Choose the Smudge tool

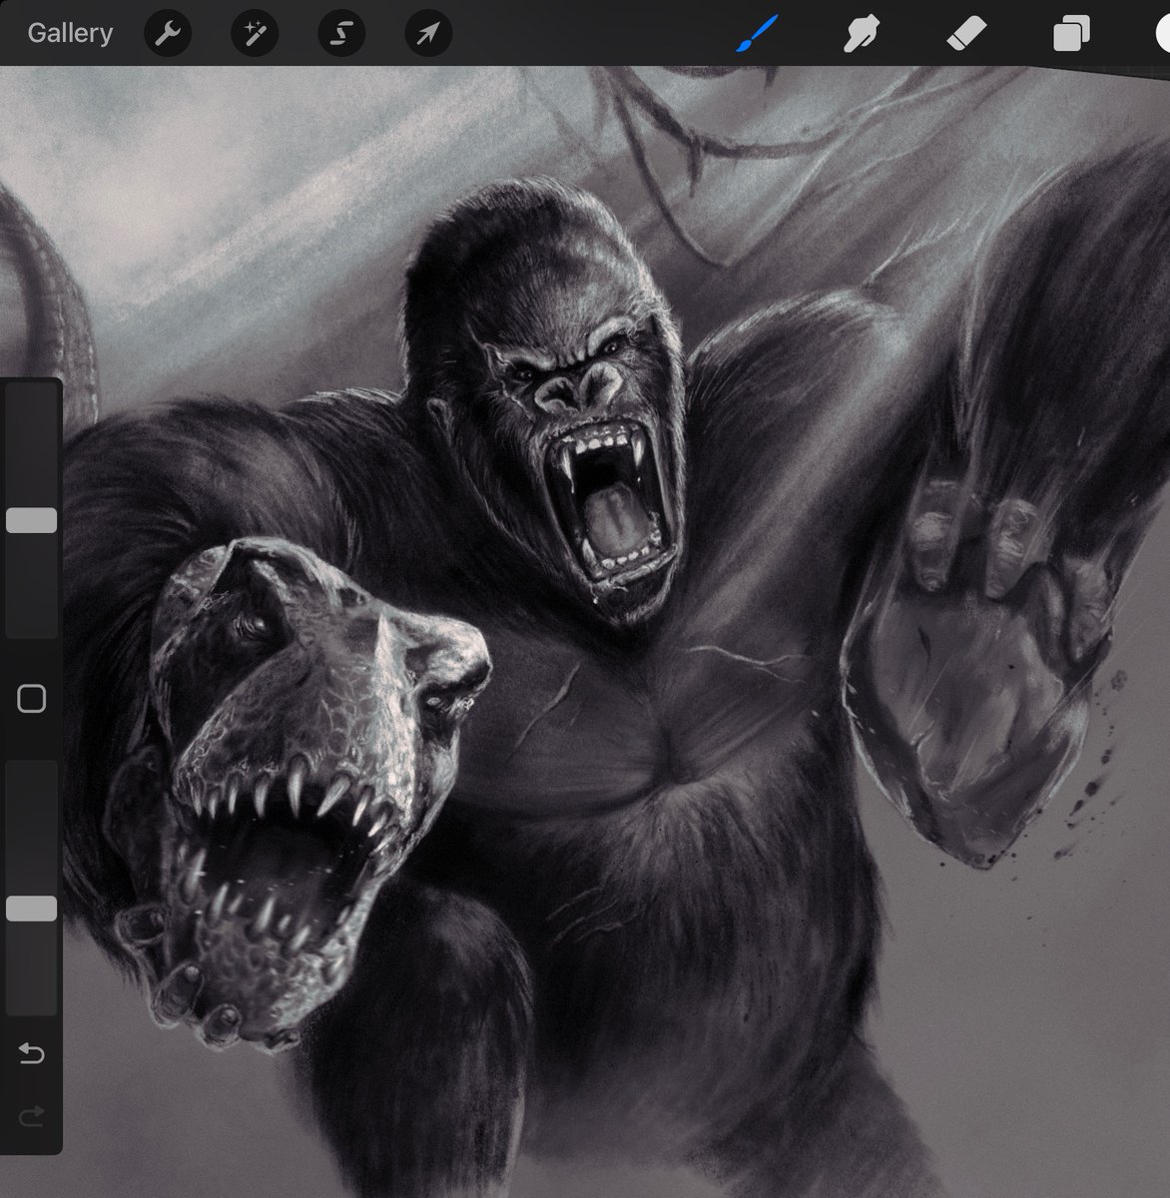[861, 33]
